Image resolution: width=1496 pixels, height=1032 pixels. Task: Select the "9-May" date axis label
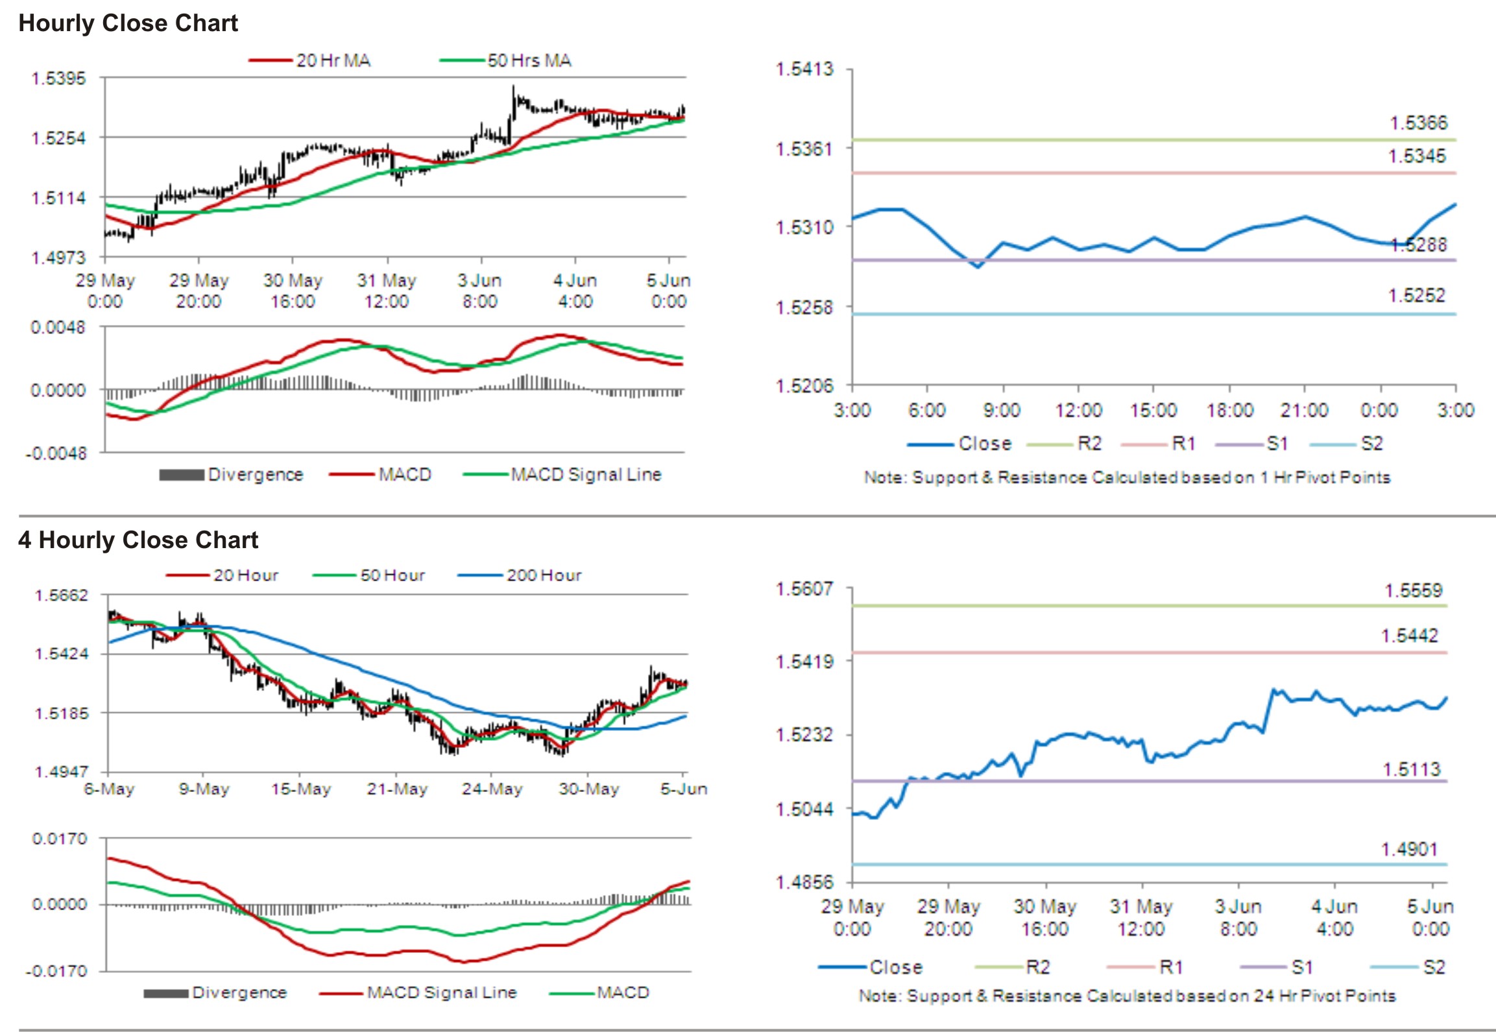click(204, 789)
